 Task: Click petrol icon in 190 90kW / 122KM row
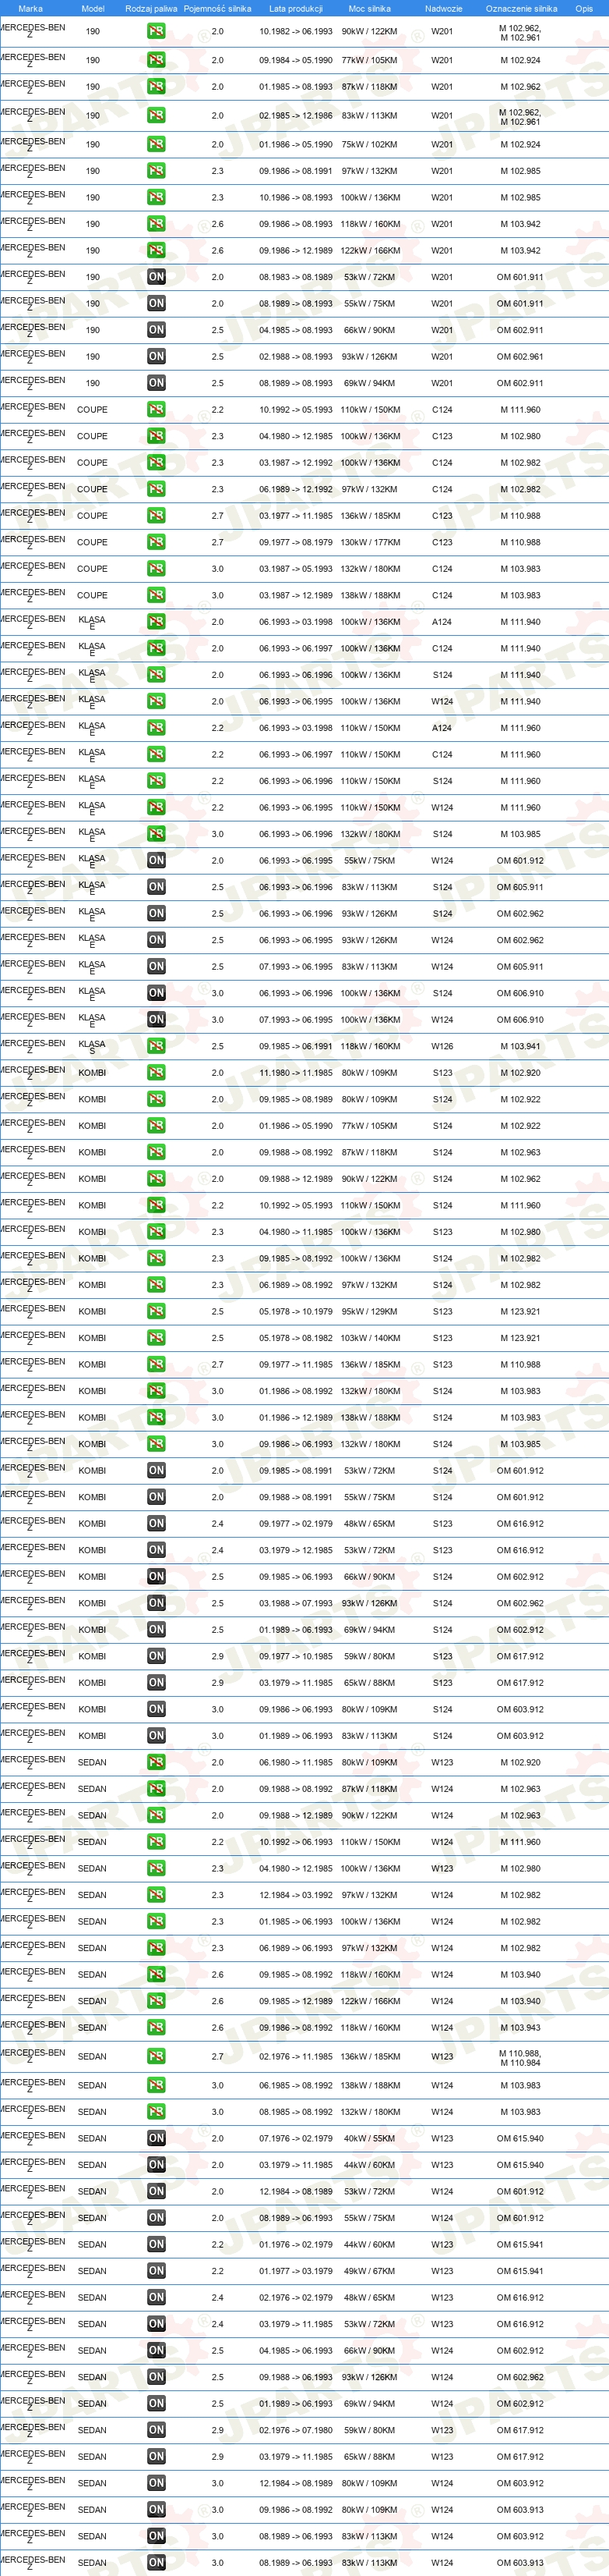(156, 32)
